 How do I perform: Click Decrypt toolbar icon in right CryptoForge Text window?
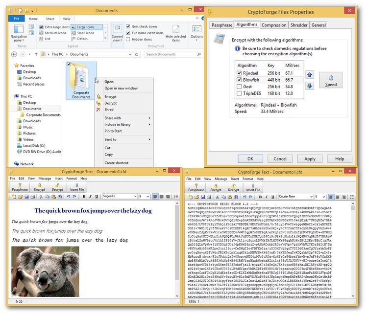pos(234,186)
